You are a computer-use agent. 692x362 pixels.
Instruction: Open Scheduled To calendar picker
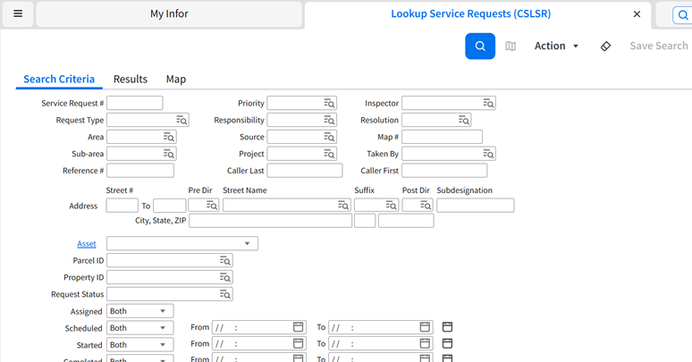(x=425, y=327)
